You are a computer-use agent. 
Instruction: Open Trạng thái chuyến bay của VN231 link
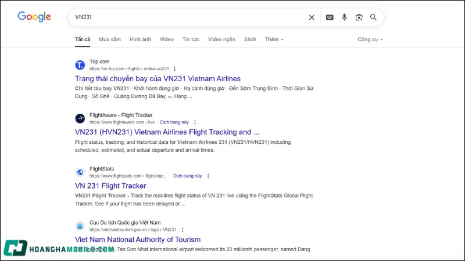158,78
